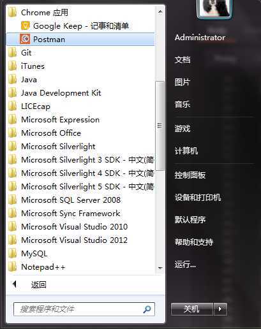Image resolution: width=261 pixels, height=329 pixels.
Task: Open 图片 pictures link
Action: pos(182,82)
